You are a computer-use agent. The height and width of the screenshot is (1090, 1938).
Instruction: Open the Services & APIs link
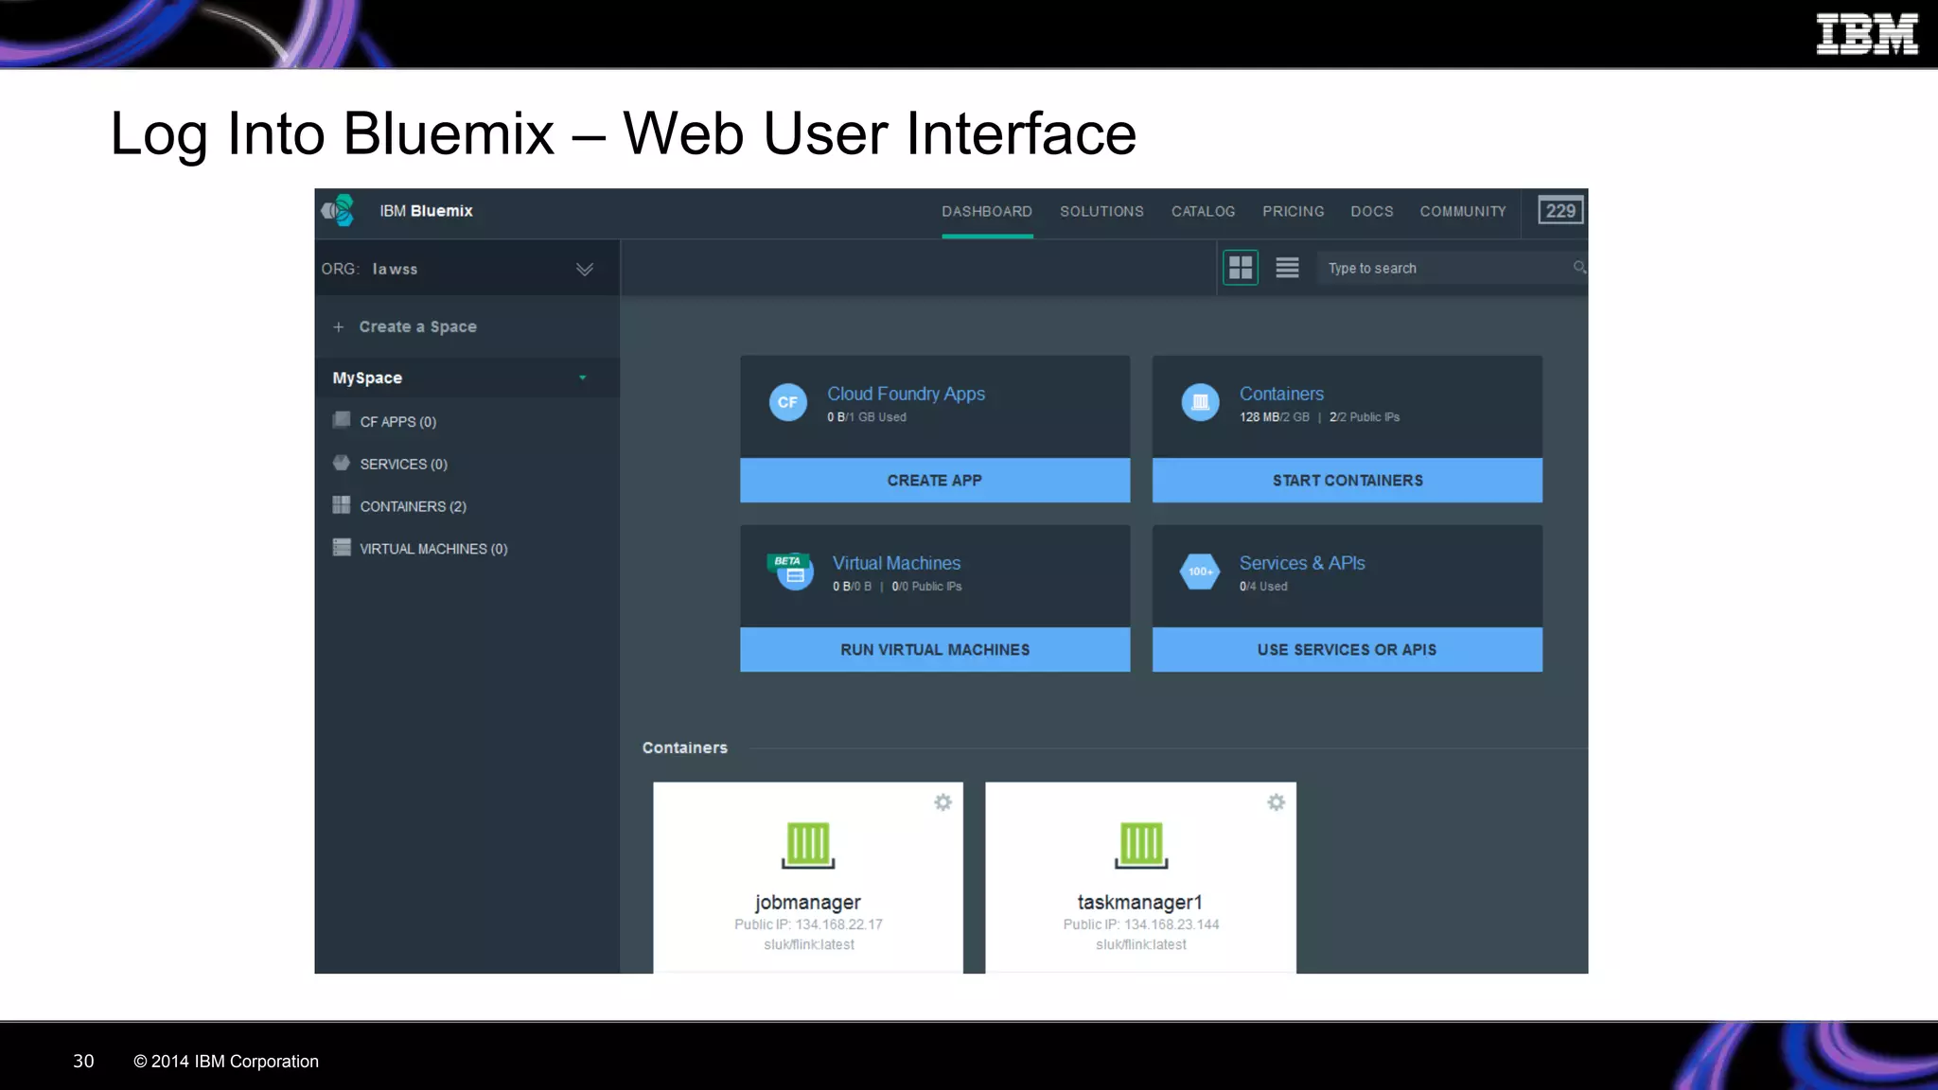[1302, 563]
